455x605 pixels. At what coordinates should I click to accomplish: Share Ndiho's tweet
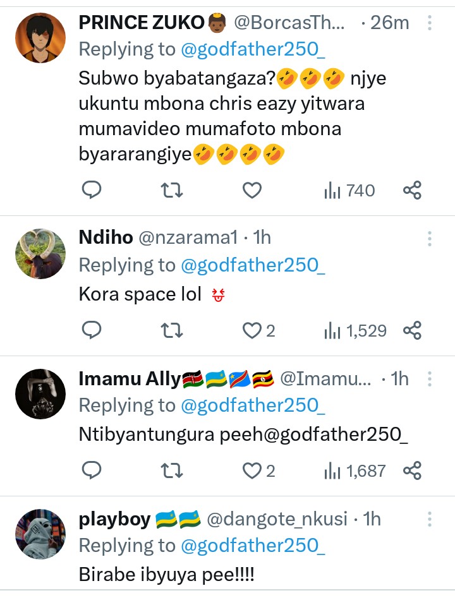[412, 330]
